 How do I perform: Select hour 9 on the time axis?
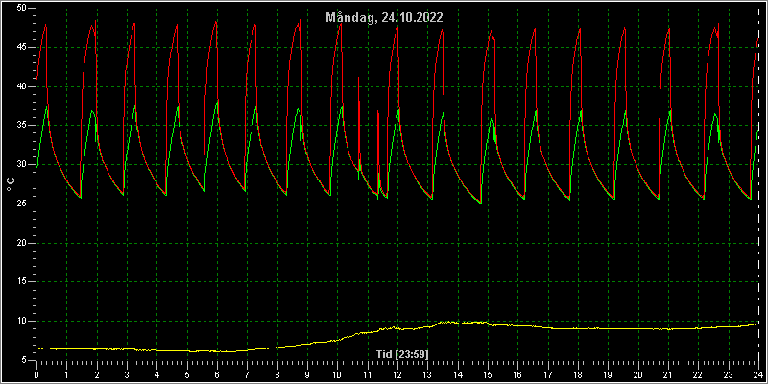click(x=307, y=374)
